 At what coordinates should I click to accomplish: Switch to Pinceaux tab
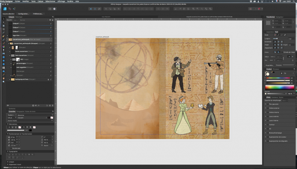click(276, 69)
